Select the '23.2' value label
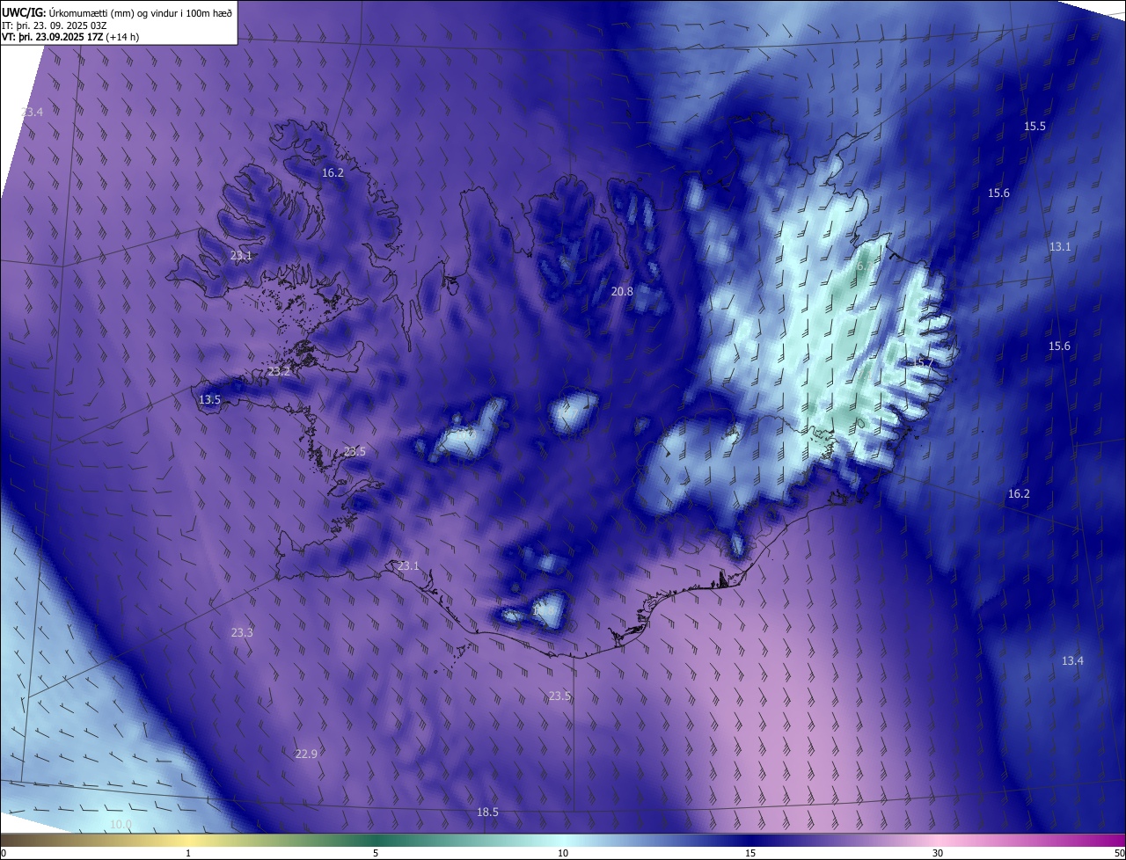Image resolution: width=1126 pixels, height=860 pixels. pos(279,372)
